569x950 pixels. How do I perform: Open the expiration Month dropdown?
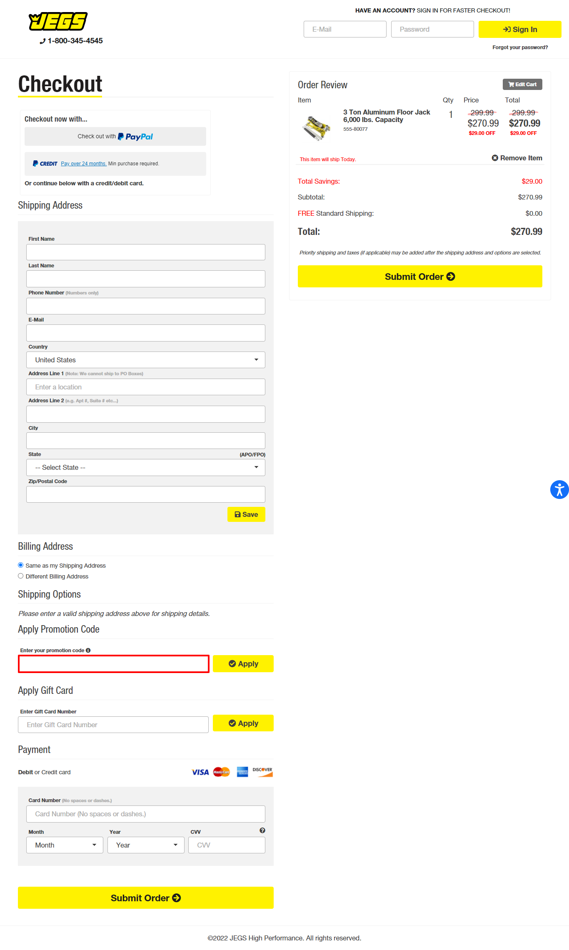(65, 845)
